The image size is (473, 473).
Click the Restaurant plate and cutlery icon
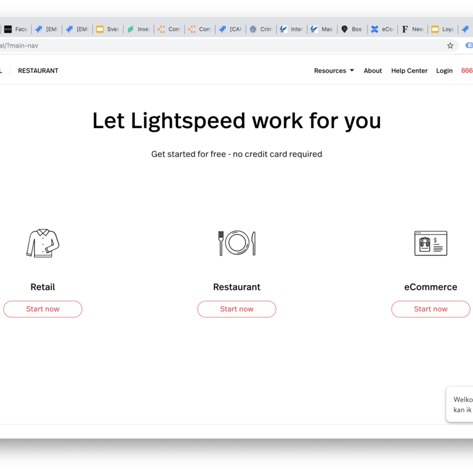pos(236,243)
